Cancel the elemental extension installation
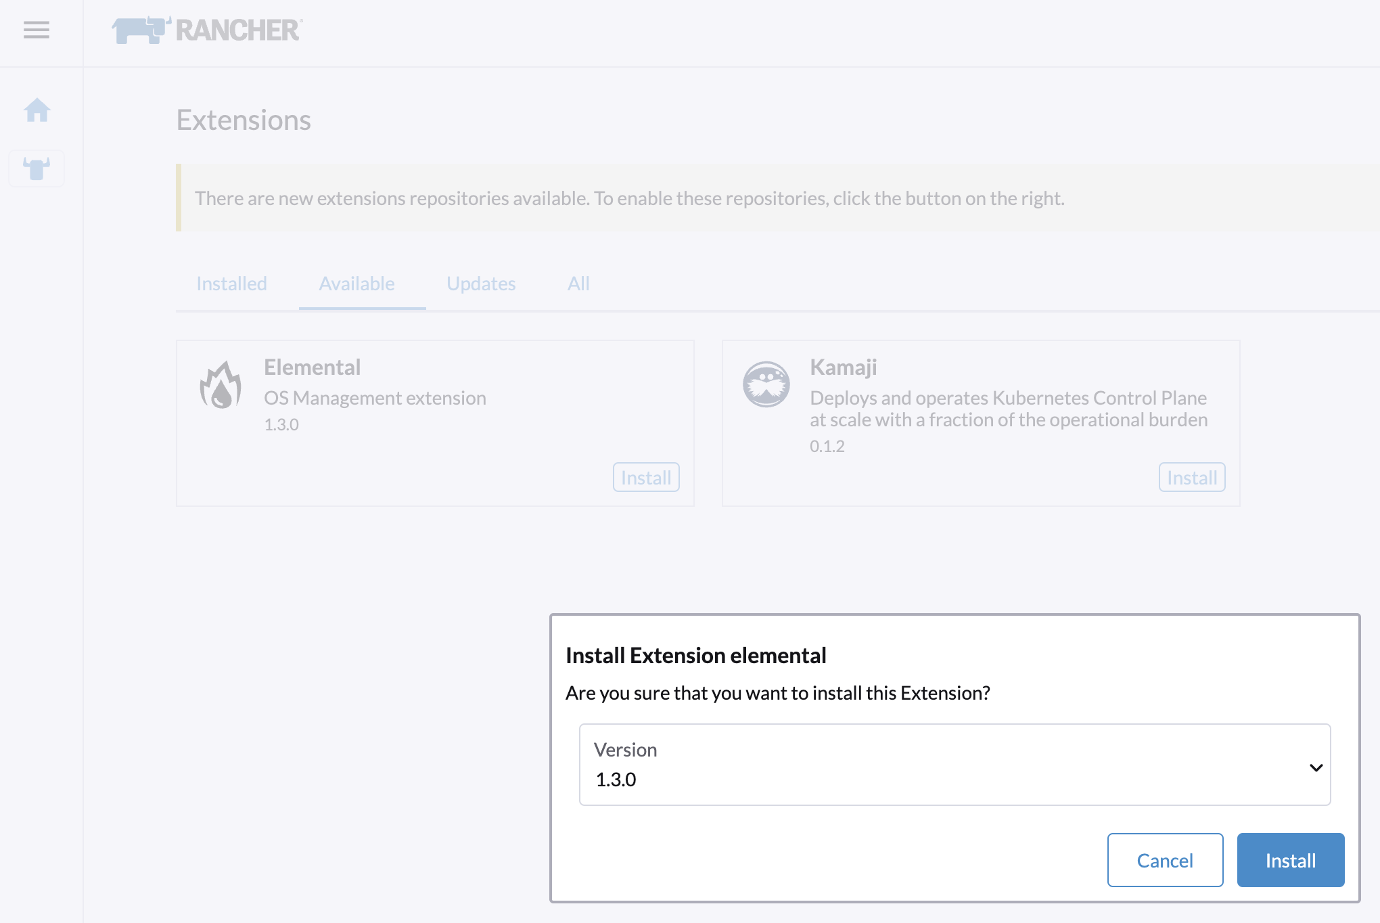The height and width of the screenshot is (923, 1380). tap(1165, 860)
